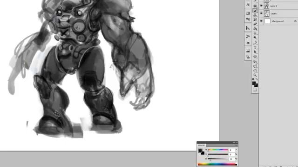
Task: Click on the Brightness slider bar
Action: 218,159
